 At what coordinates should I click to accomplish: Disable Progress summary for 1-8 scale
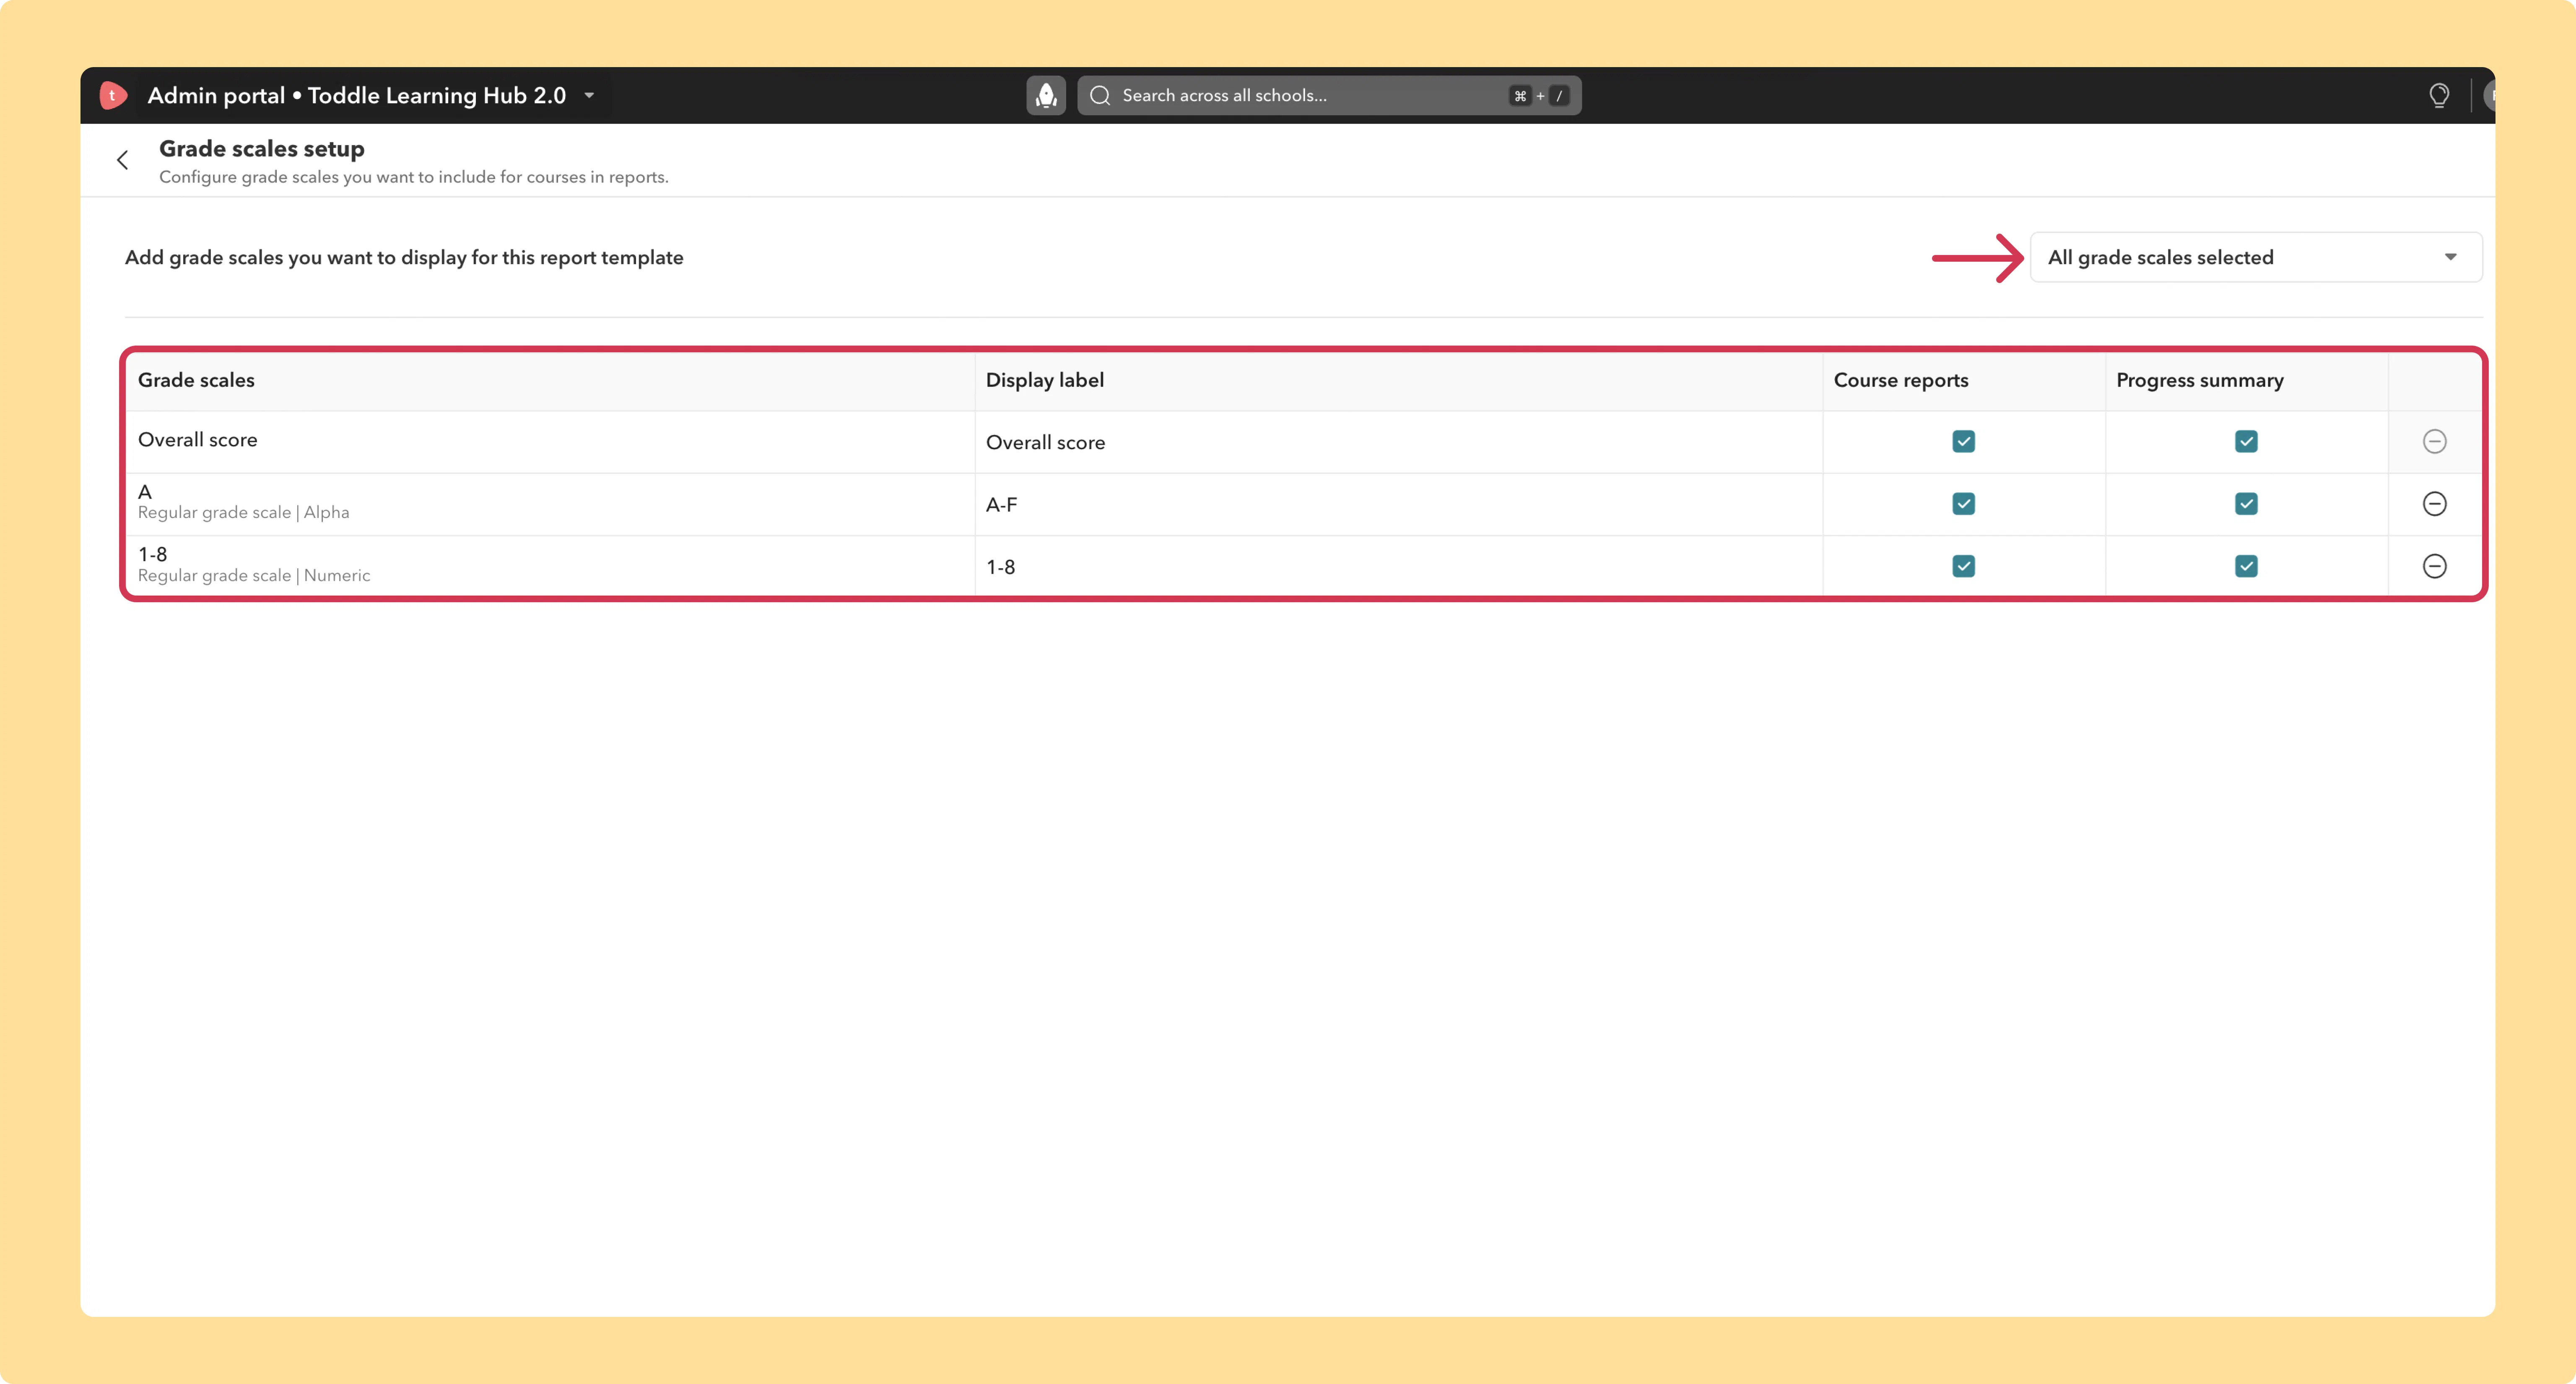(x=2246, y=566)
